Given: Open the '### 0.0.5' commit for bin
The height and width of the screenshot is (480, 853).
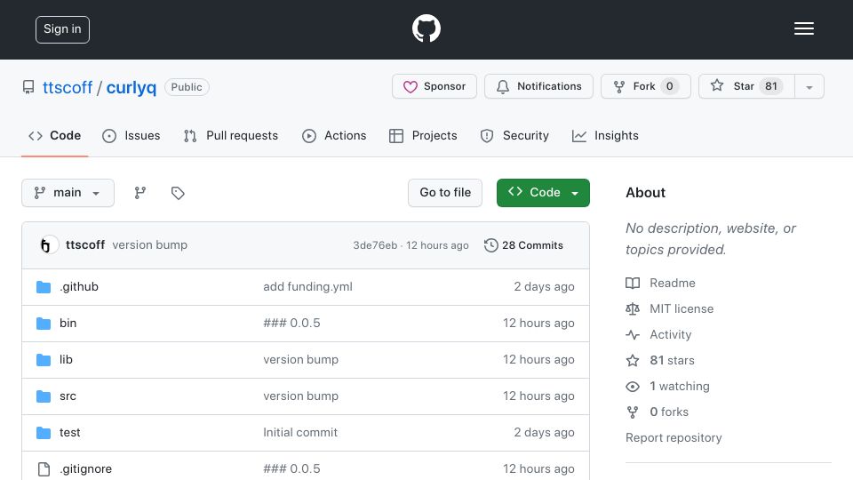Looking at the screenshot, I should 291,324.
